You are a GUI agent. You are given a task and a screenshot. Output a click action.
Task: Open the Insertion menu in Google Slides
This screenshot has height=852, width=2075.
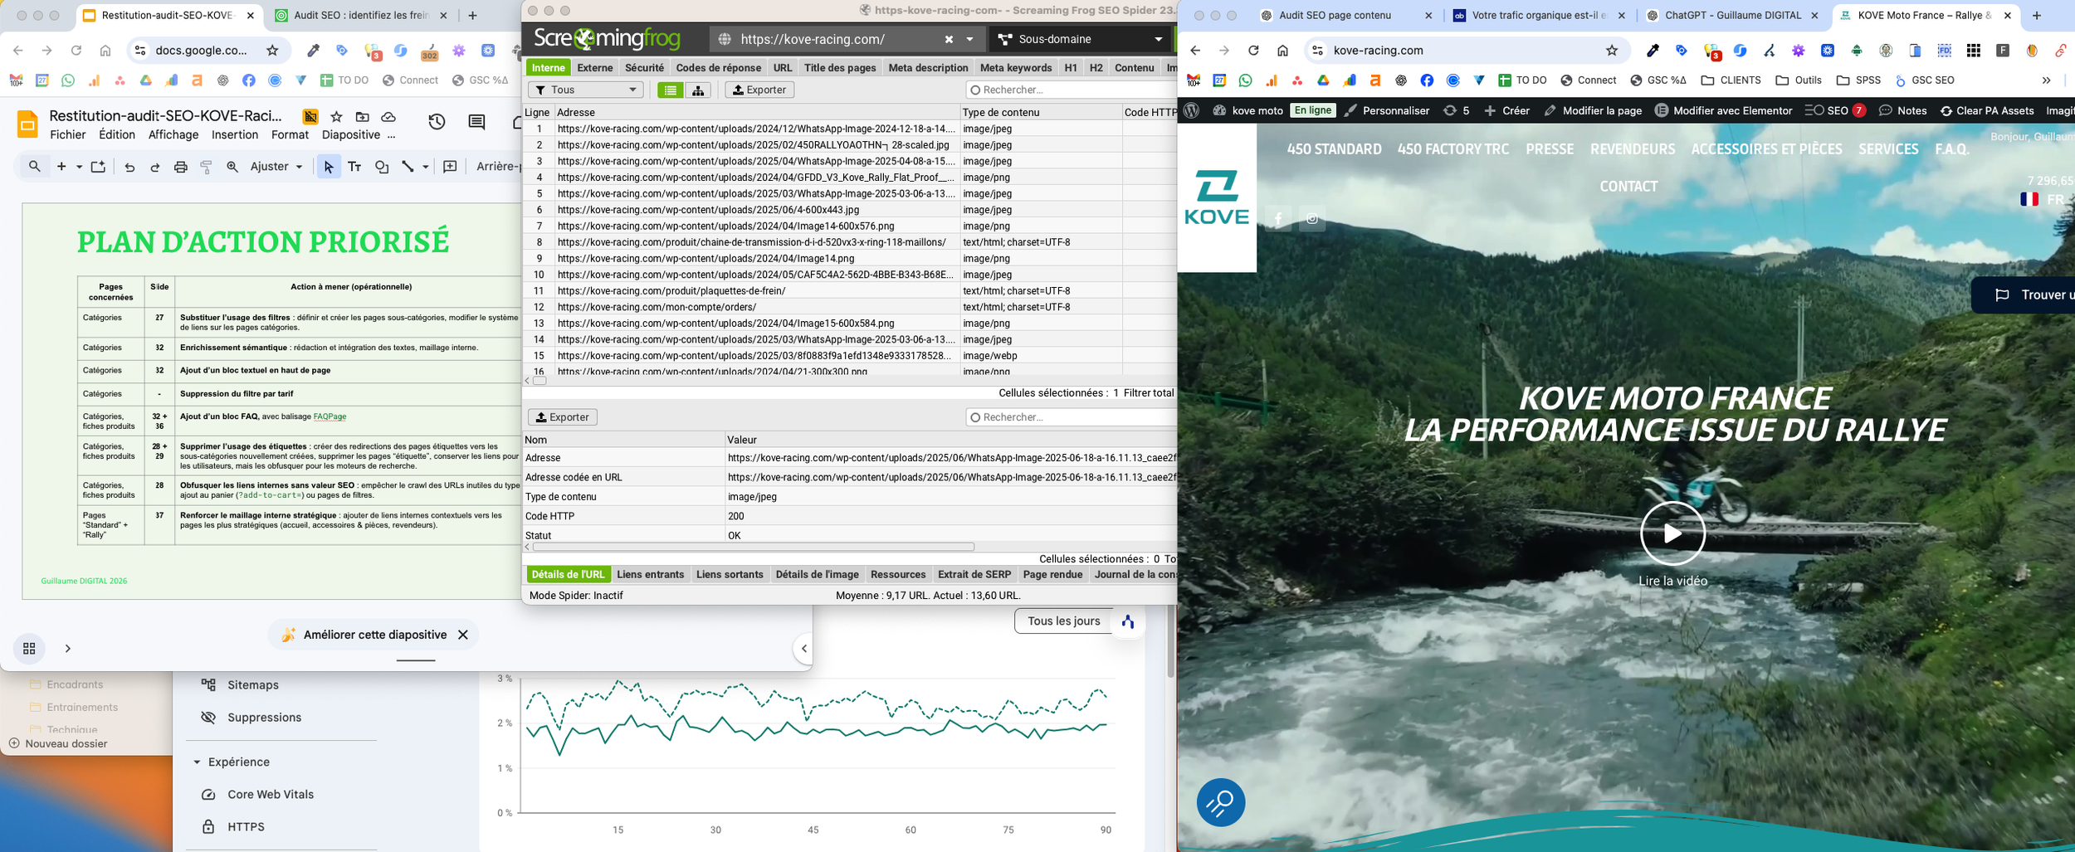pos(235,135)
